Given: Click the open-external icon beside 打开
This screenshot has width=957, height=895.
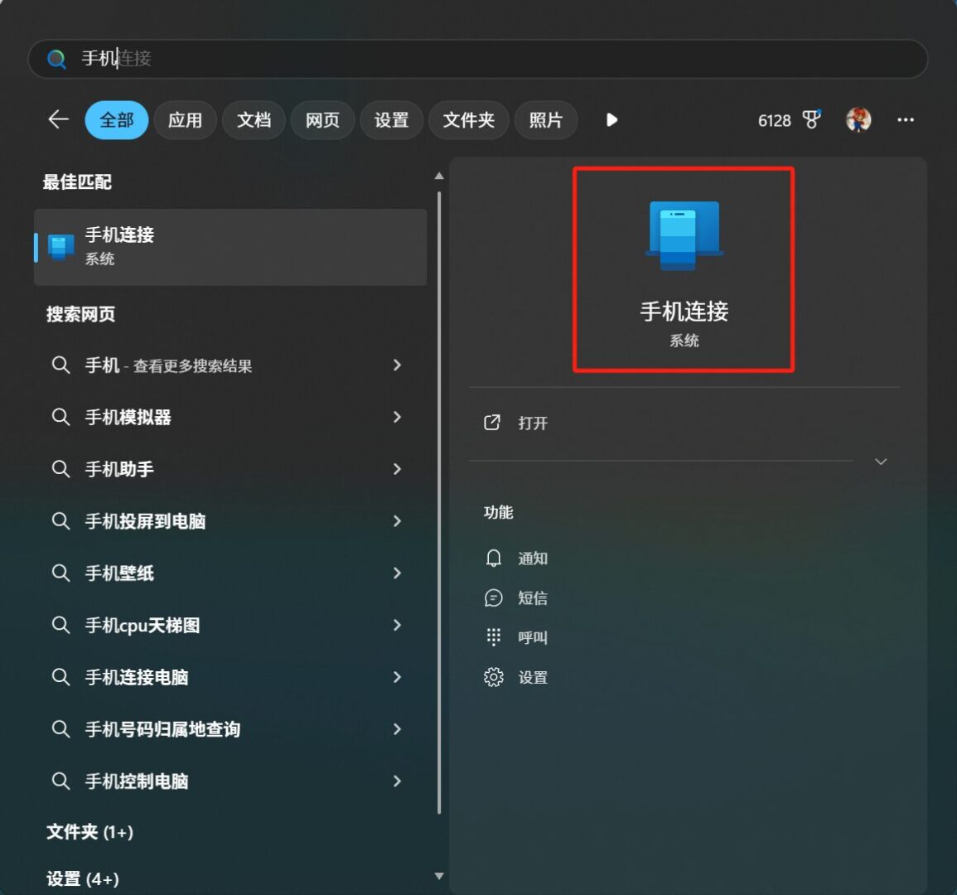Looking at the screenshot, I should [x=492, y=423].
